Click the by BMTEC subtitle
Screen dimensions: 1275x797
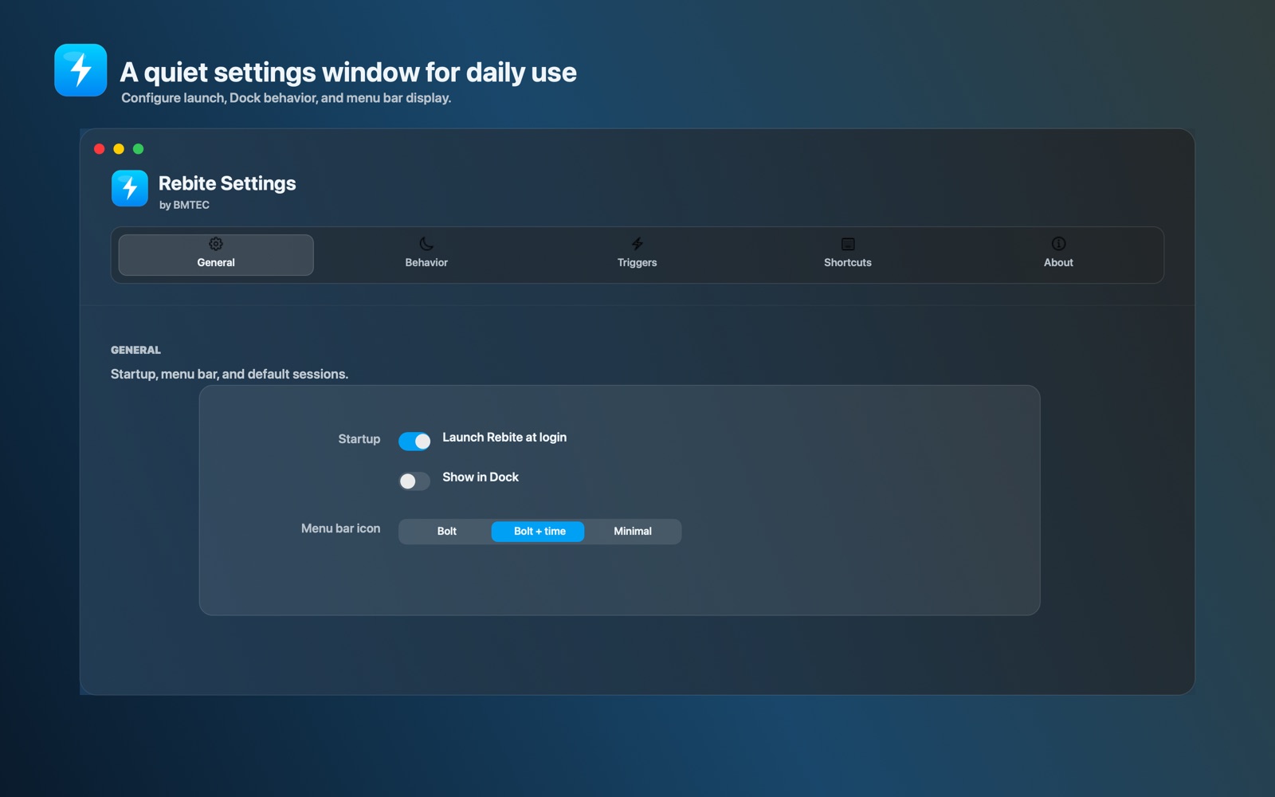(x=184, y=205)
